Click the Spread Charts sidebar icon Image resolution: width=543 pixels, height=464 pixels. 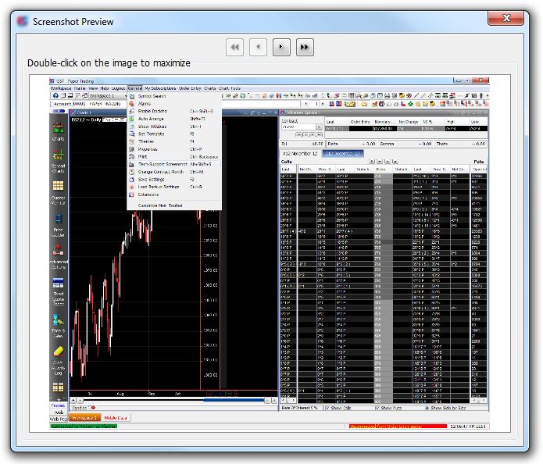[x=58, y=155]
